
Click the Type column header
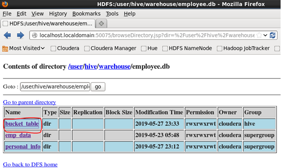(50, 112)
